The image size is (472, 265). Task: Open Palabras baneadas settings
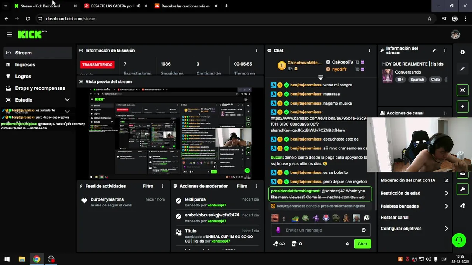pyautogui.click(x=414, y=206)
